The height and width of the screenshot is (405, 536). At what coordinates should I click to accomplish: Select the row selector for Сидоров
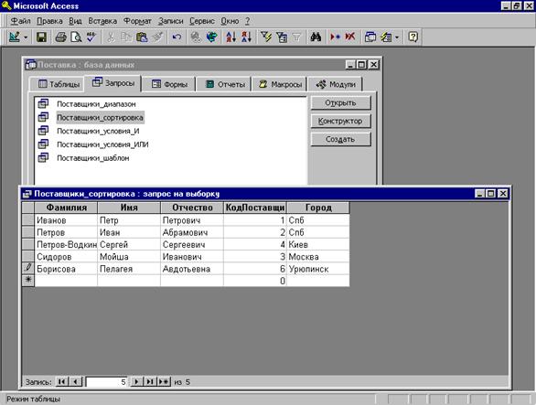click(x=28, y=256)
